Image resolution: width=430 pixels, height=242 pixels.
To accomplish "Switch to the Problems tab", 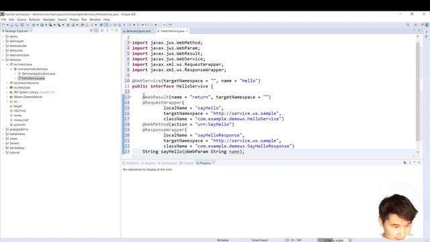I will coord(131,163).
